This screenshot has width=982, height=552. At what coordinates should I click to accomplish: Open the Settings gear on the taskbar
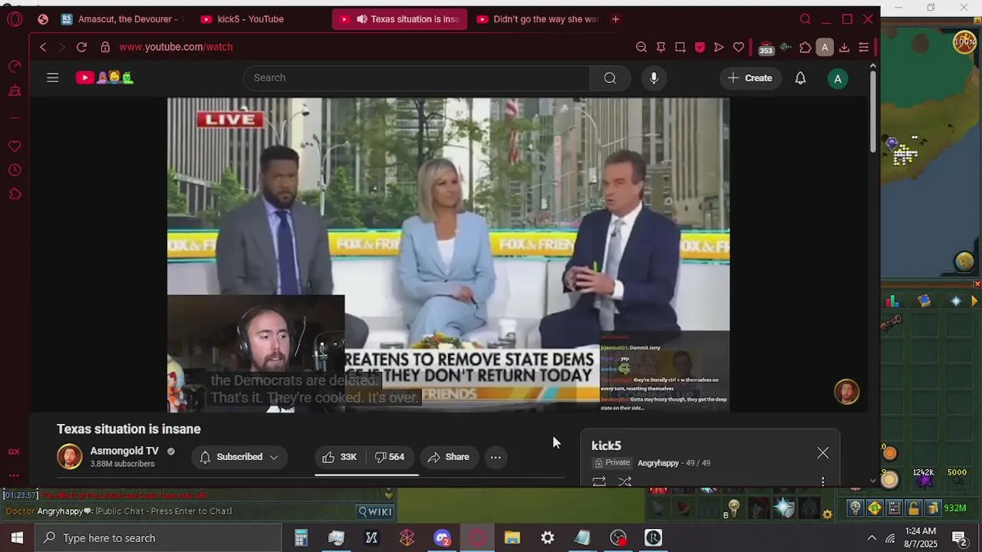(x=547, y=538)
